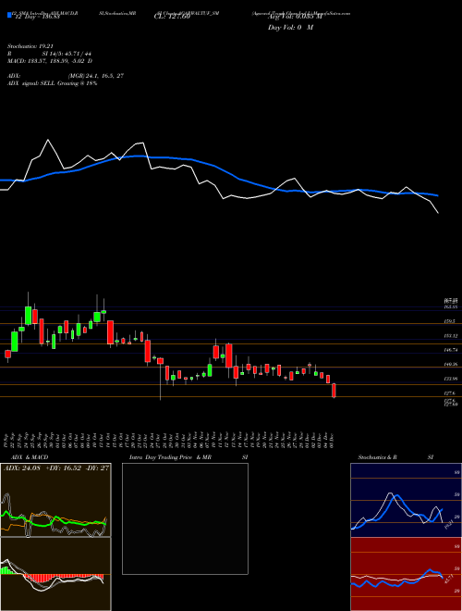Click the empty intraday trading price chart box

tap(185, 518)
